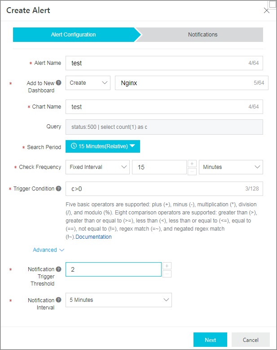277x350 pixels.
Task: Open the 15 Minutes(Relative) search period selector
Action: (103, 146)
